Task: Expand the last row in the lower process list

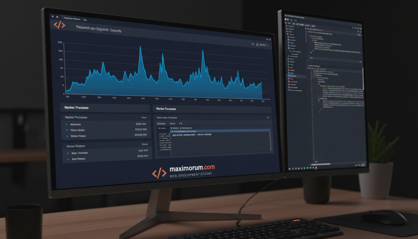Action: click(68, 159)
